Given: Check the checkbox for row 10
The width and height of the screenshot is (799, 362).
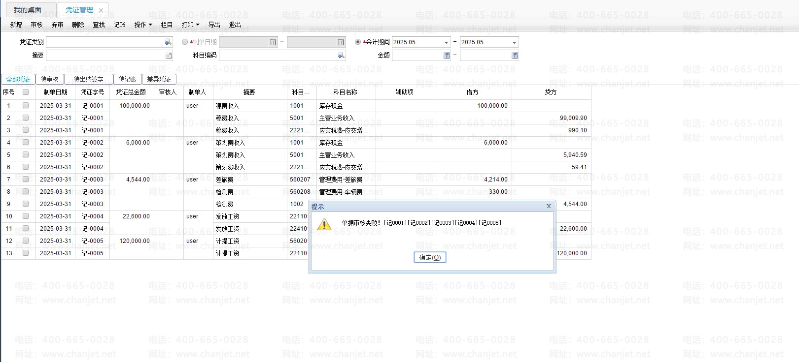Looking at the screenshot, I should 26,216.
